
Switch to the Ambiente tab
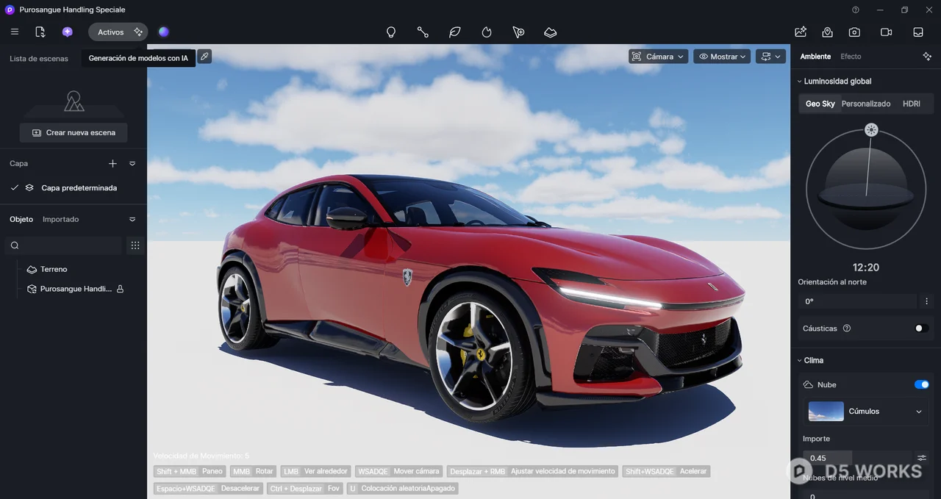[815, 57]
